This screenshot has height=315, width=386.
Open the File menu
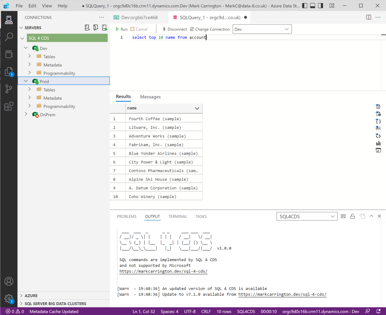tap(19, 6)
